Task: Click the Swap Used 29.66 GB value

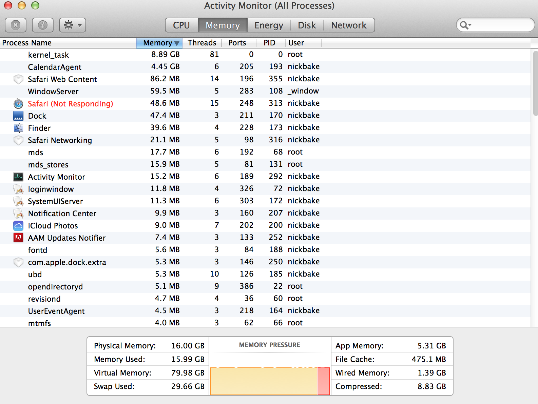Action: point(188,386)
